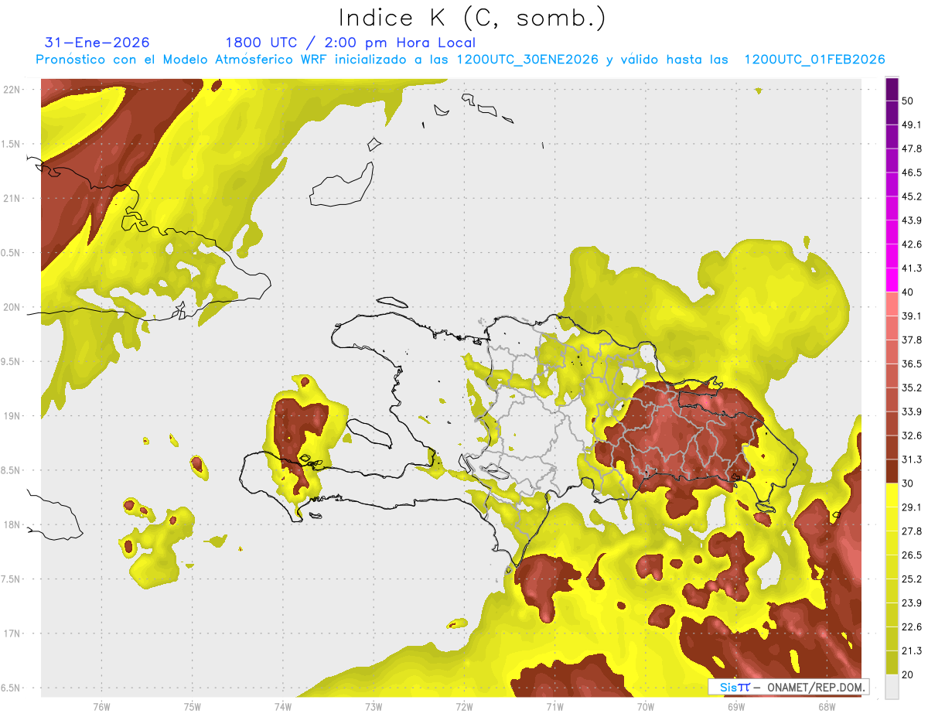Viewport: 928px width, 717px height.
Task: Click the '76W' longitude axis label
Action: tap(101, 706)
